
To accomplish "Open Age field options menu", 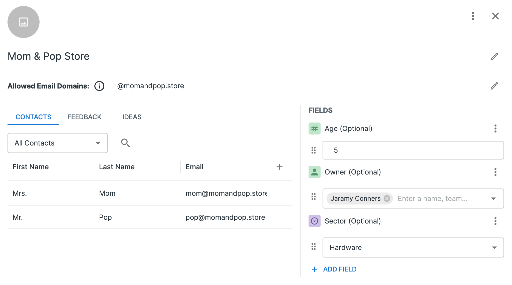I will 495,128.
